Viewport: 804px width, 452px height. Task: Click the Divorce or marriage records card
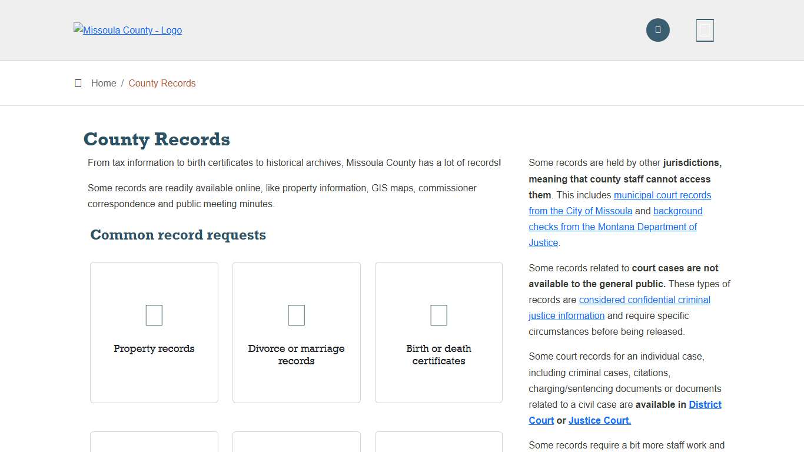point(296,332)
